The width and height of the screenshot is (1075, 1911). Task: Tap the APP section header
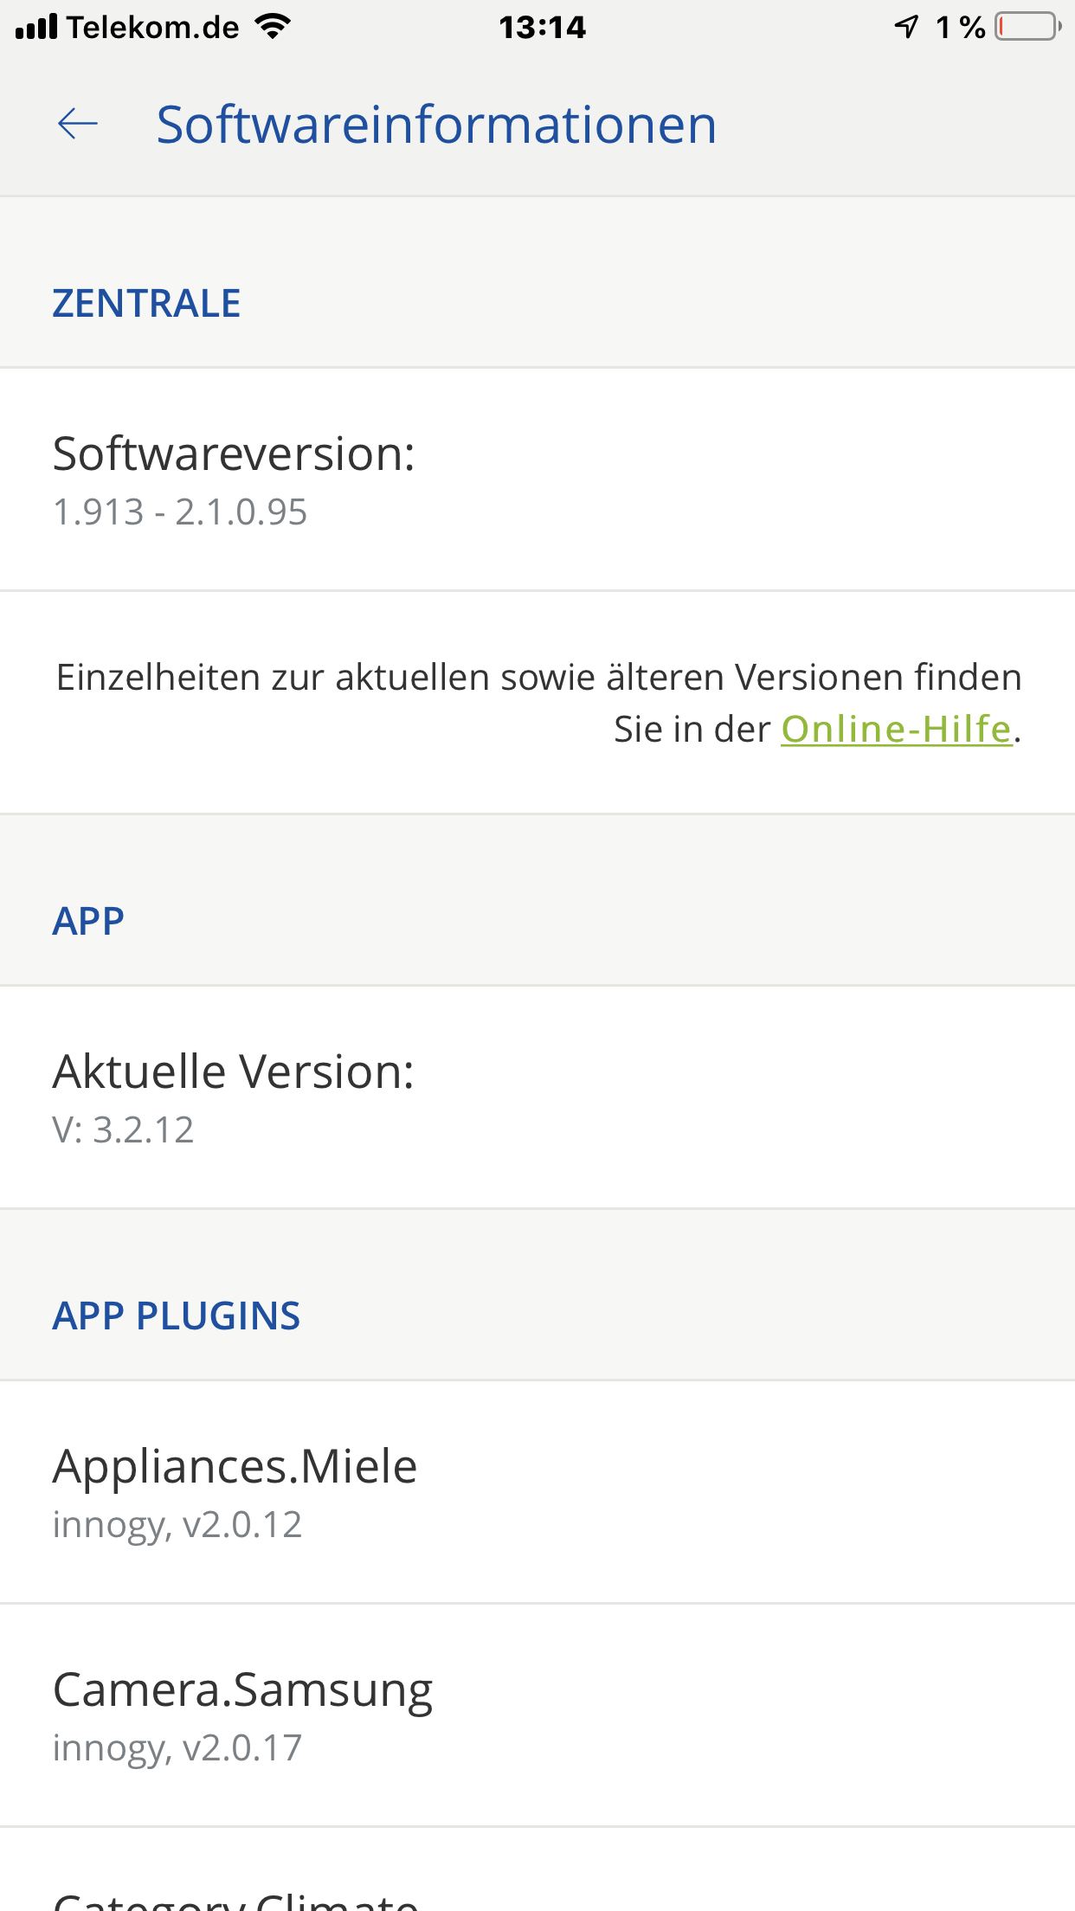(x=88, y=920)
